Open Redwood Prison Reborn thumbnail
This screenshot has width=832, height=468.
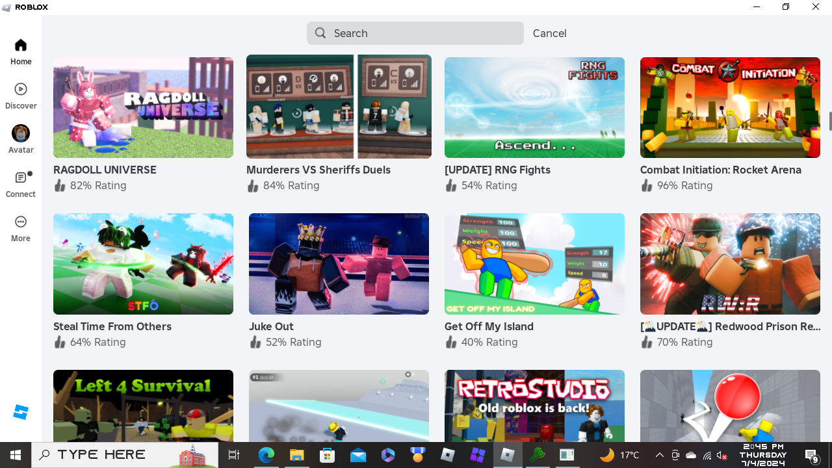(730, 264)
